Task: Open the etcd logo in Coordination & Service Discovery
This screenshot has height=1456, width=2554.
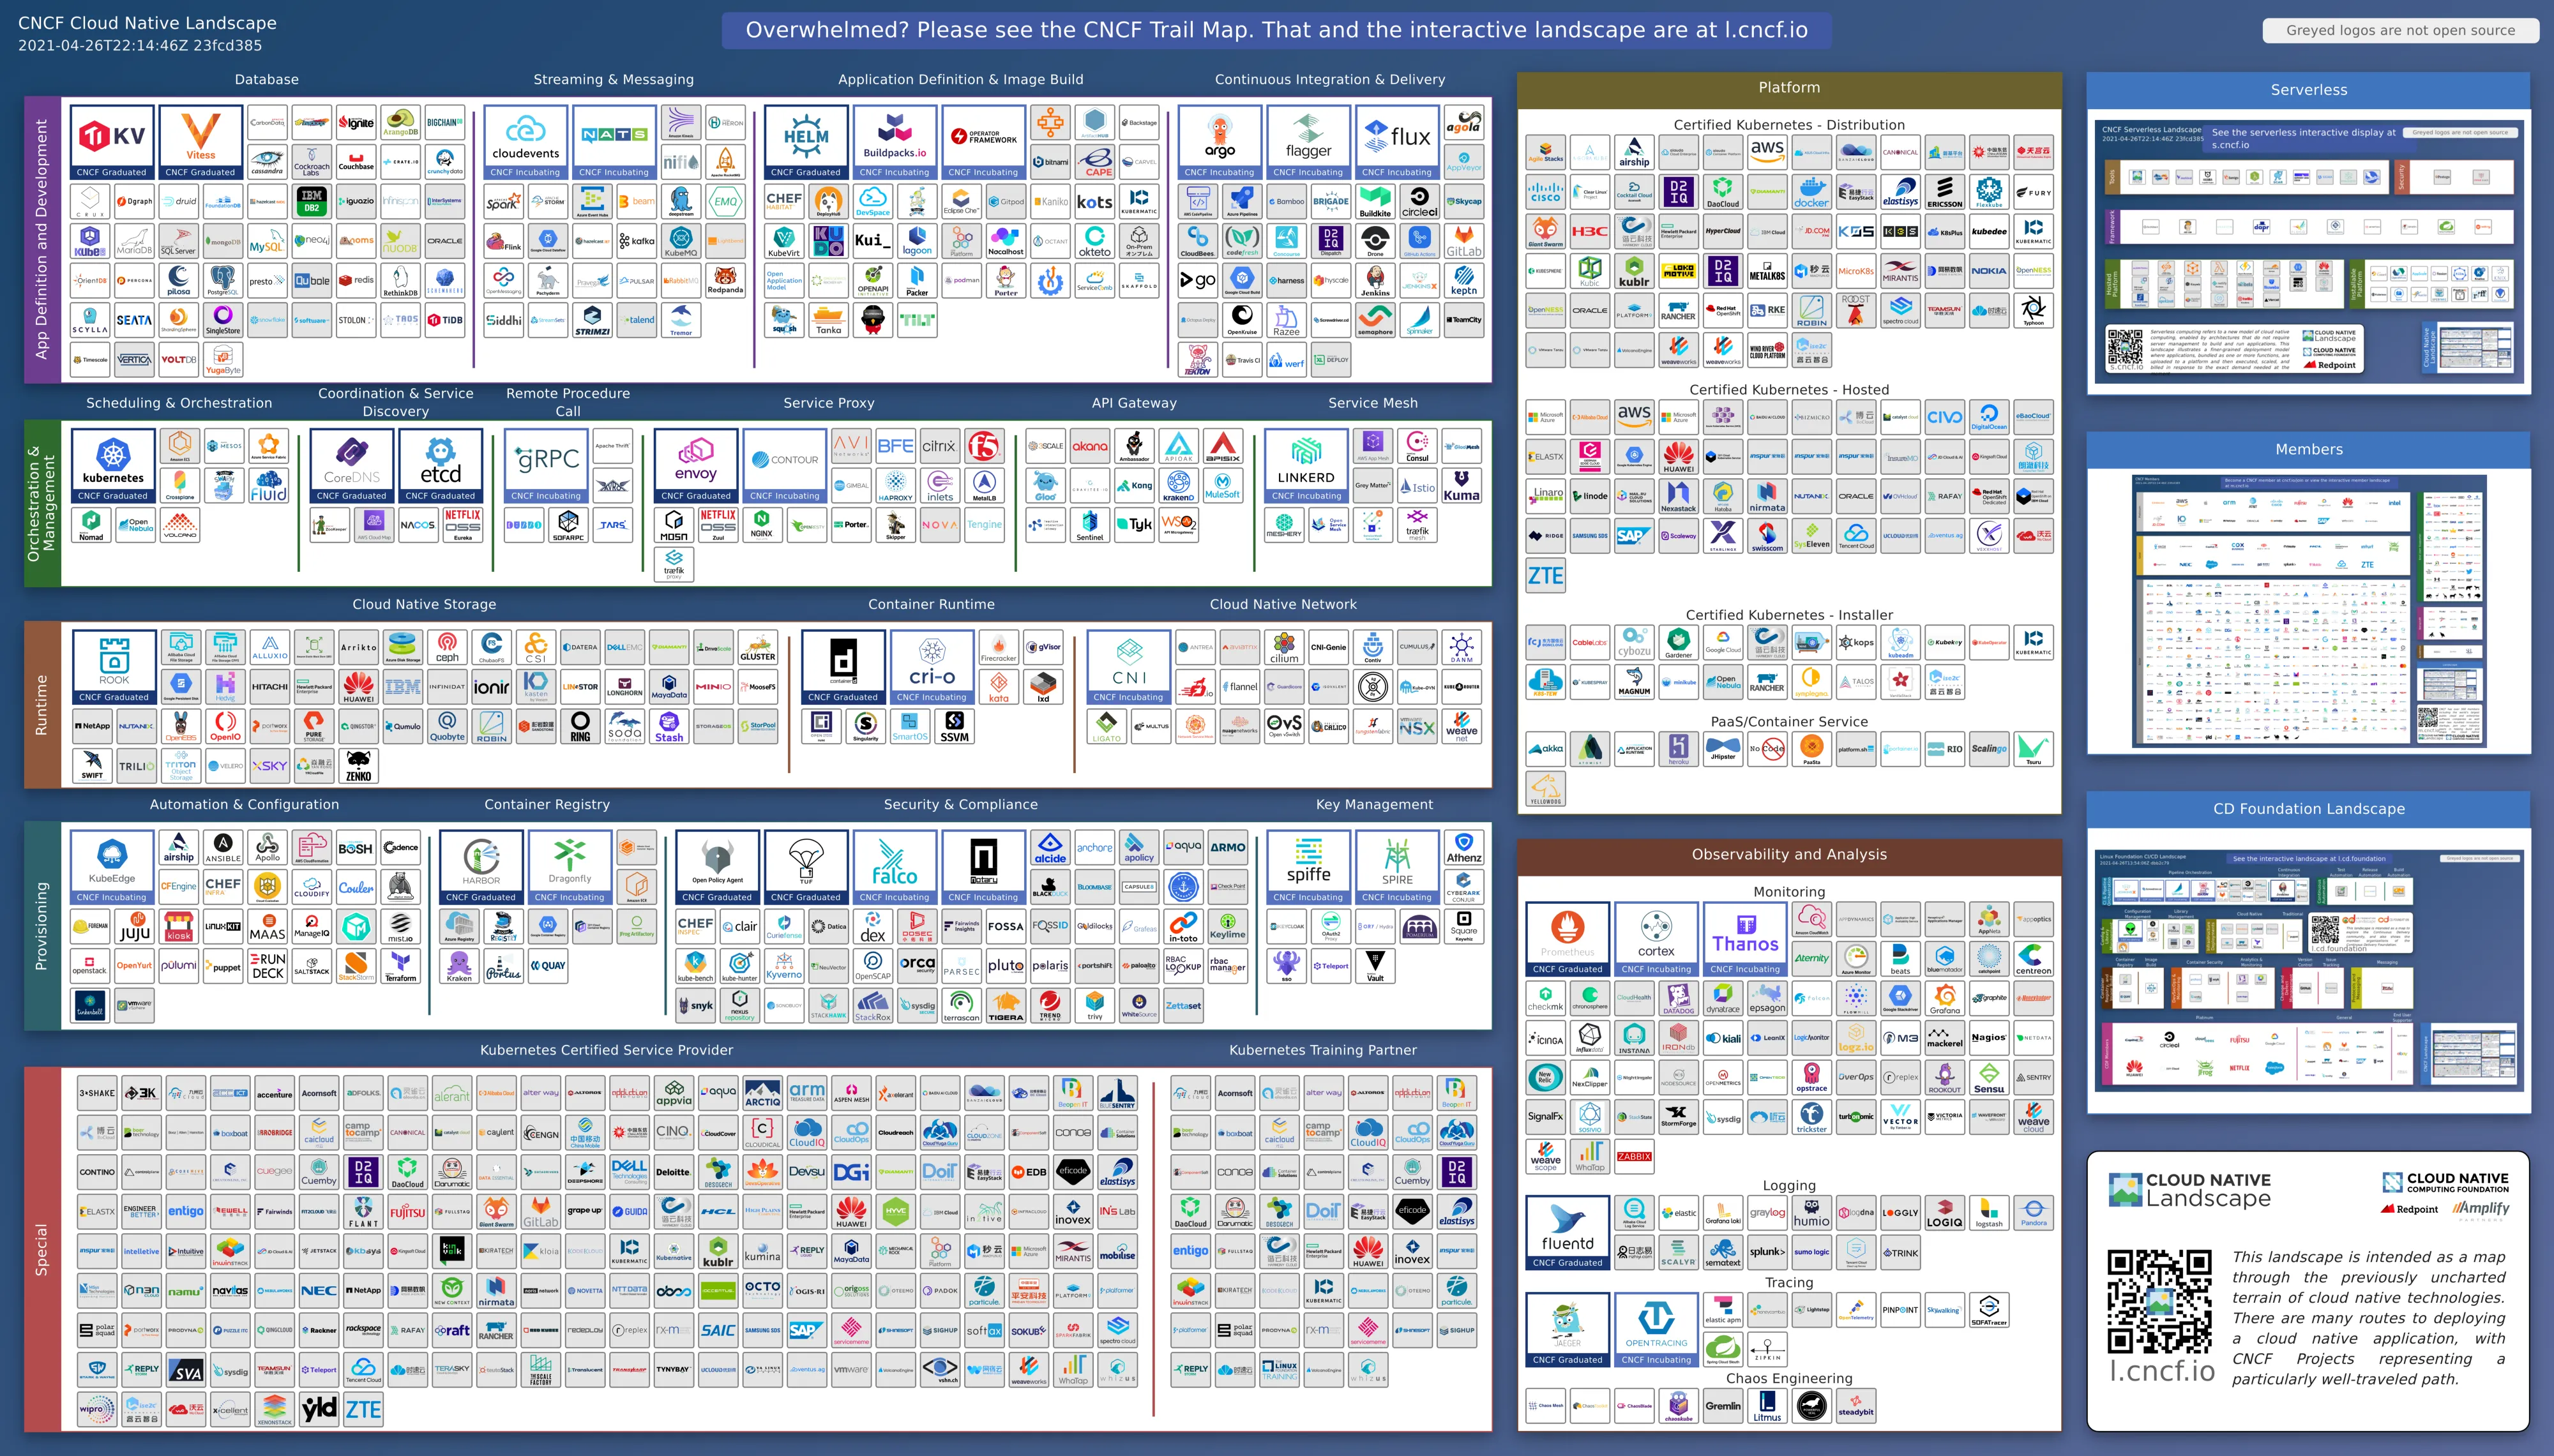Action: [x=441, y=461]
